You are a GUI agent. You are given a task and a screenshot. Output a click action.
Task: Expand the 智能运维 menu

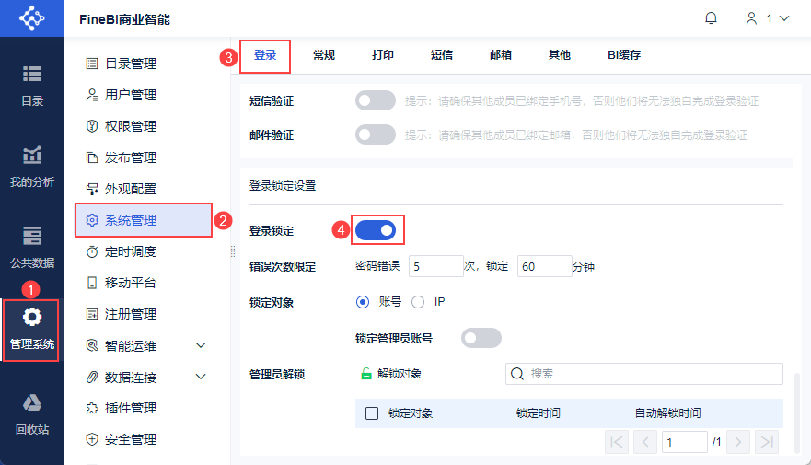(x=202, y=345)
